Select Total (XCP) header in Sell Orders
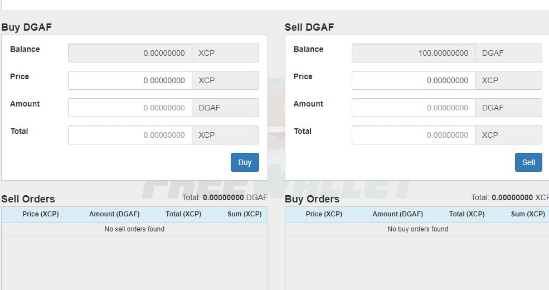The width and height of the screenshot is (549, 290). 183,214
